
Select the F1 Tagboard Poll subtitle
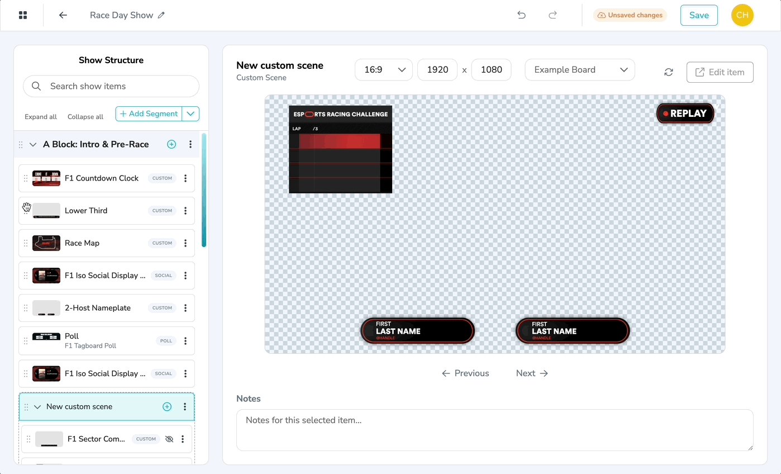click(91, 346)
